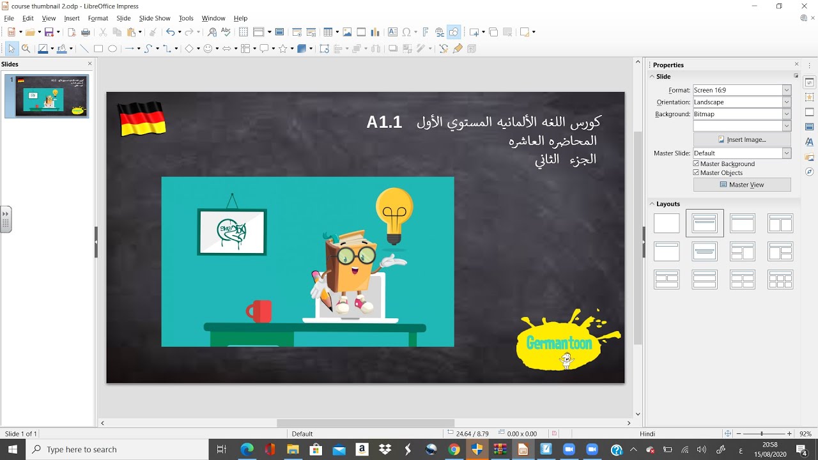Viewport: 818px width, 460px height.
Task: Close the Properties sidebar deck
Action: point(796,65)
